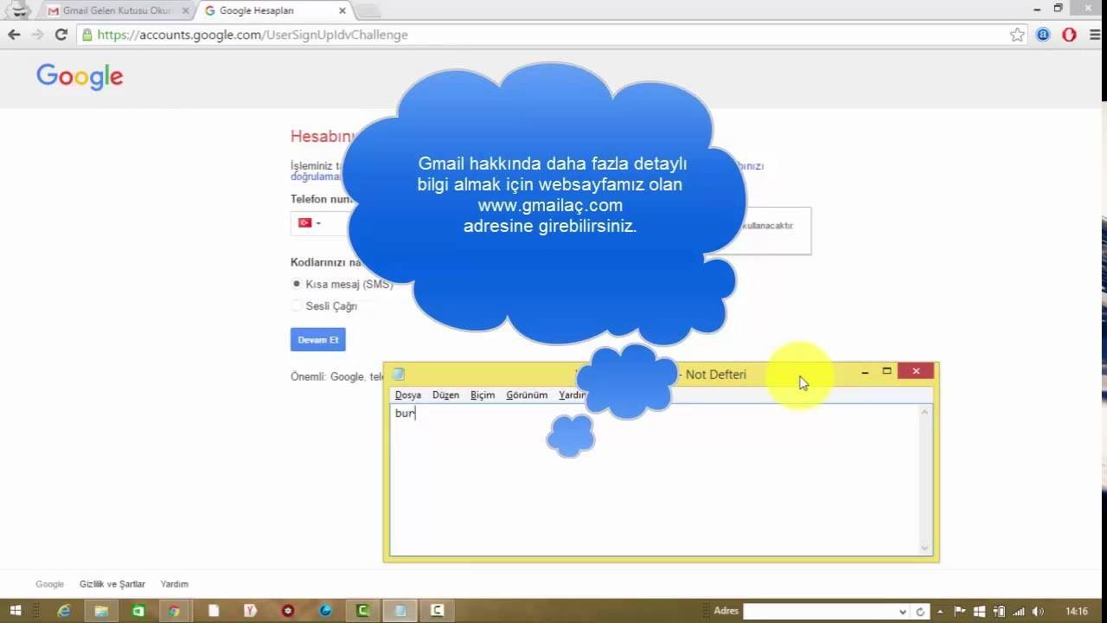The height and width of the screenshot is (623, 1107).
Task: Switch to Chrome in the taskbar
Action: [x=175, y=611]
